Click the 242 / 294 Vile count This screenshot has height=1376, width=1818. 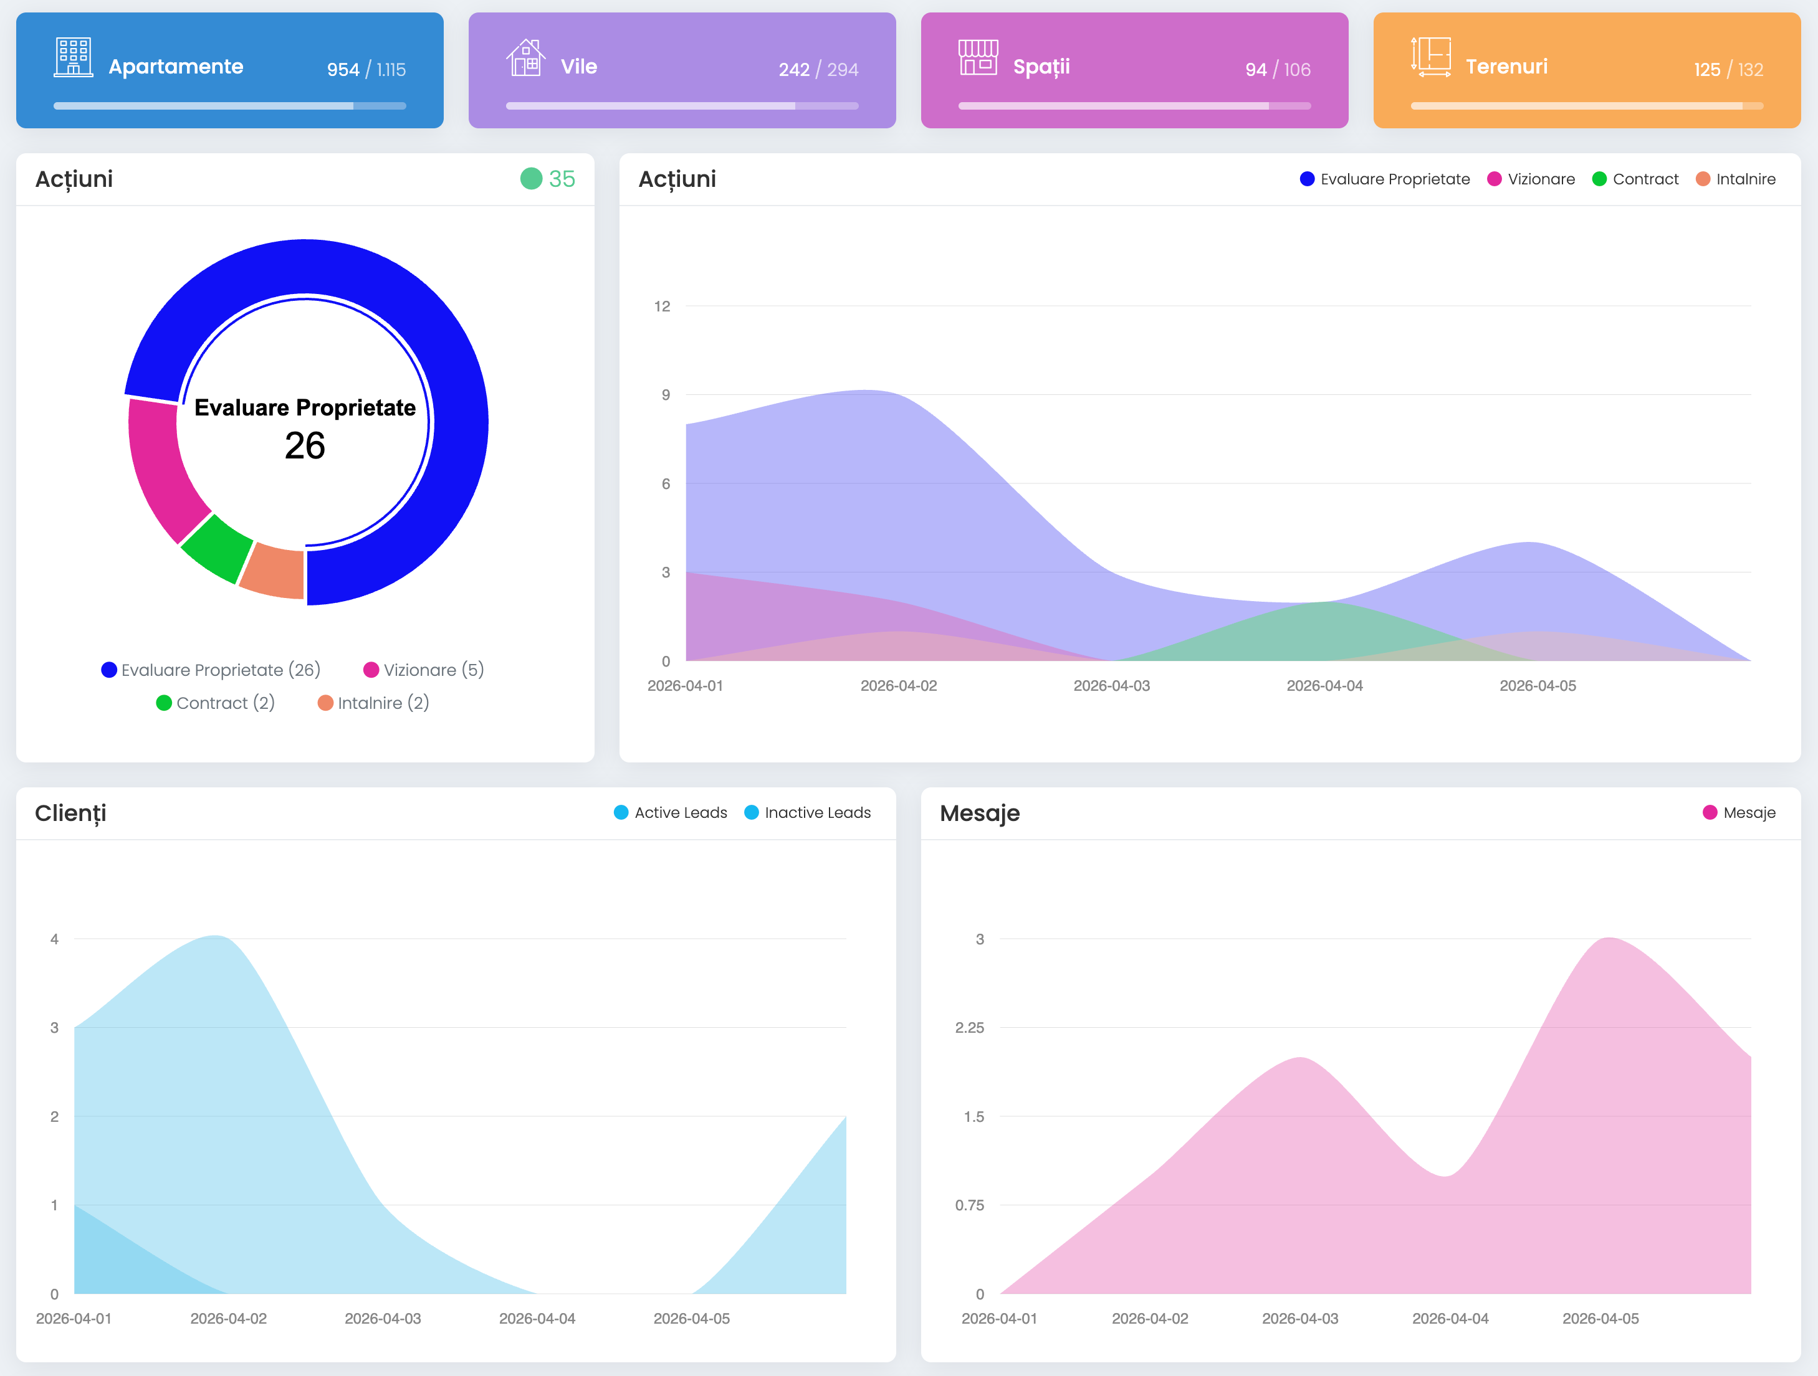coord(818,70)
